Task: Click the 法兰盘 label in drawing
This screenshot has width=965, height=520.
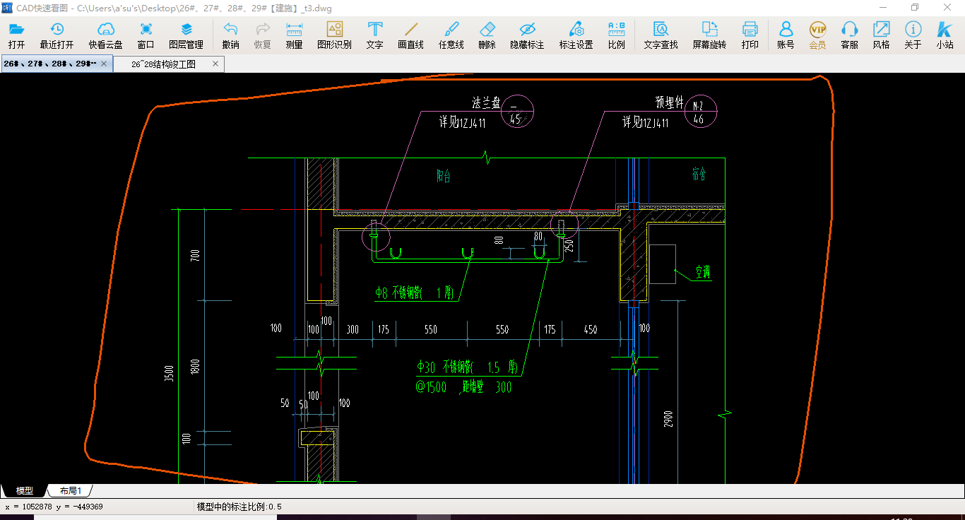Action: [x=486, y=104]
